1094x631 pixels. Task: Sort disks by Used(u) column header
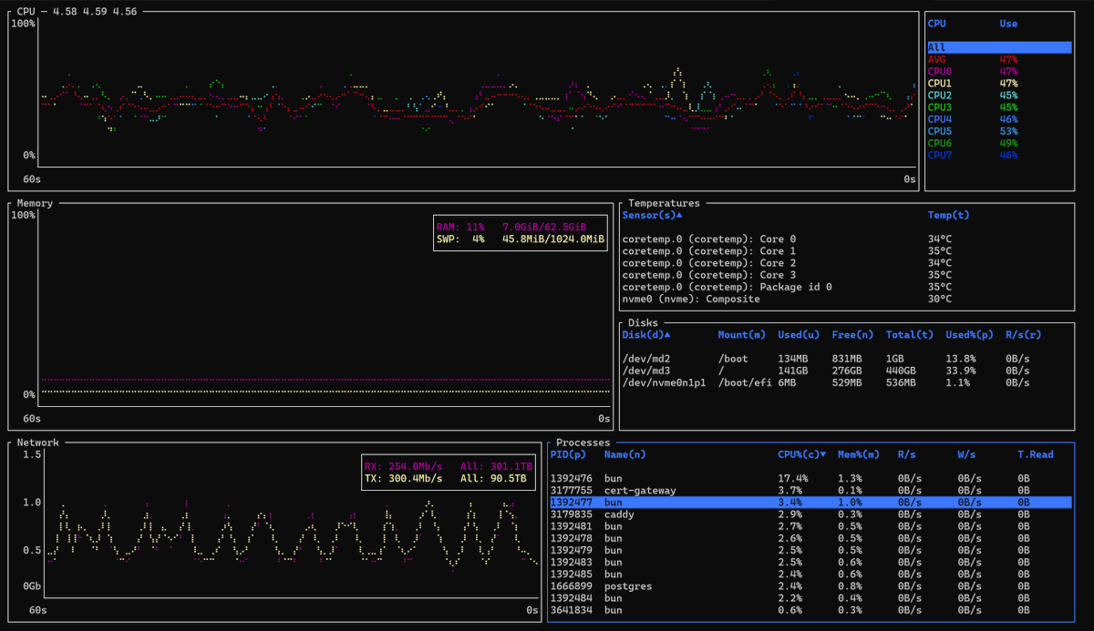click(799, 335)
